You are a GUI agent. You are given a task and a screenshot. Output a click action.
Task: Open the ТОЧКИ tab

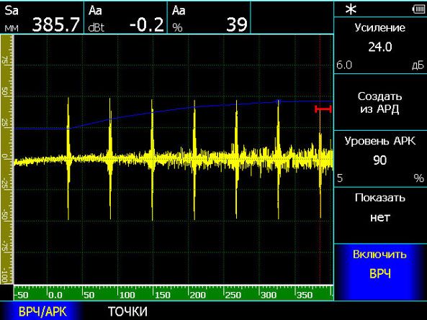coord(127,311)
